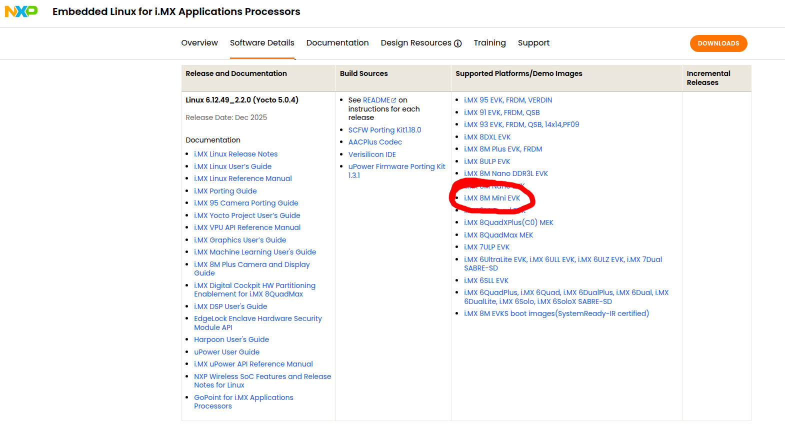Click the Verisilicon IDE link
The image size is (785, 434).
(x=371, y=154)
